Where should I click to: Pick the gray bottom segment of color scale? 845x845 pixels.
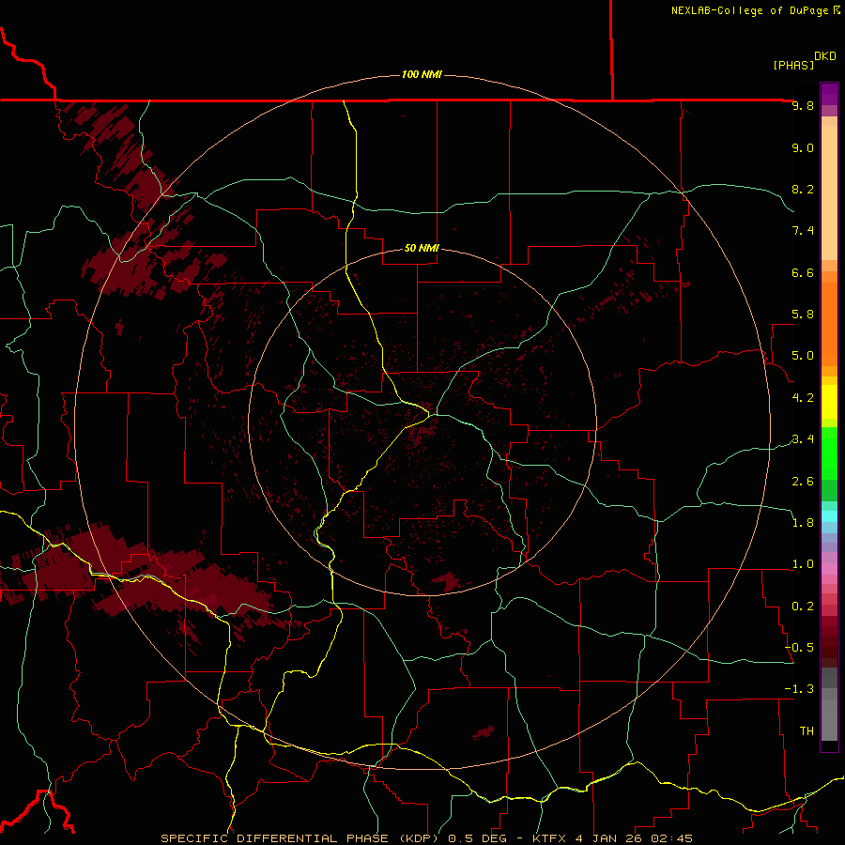(x=829, y=719)
